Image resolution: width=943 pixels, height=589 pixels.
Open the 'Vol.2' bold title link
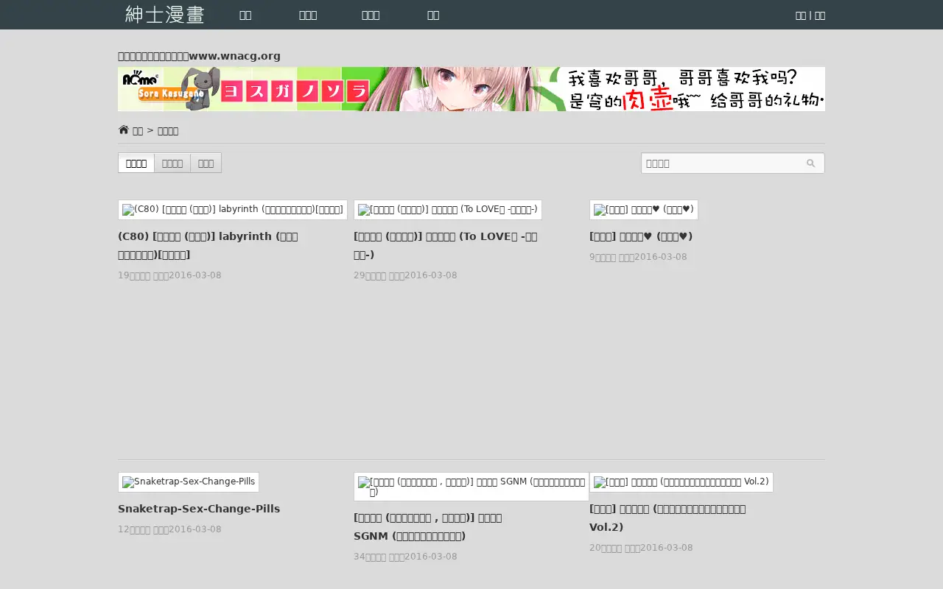tap(667, 518)
